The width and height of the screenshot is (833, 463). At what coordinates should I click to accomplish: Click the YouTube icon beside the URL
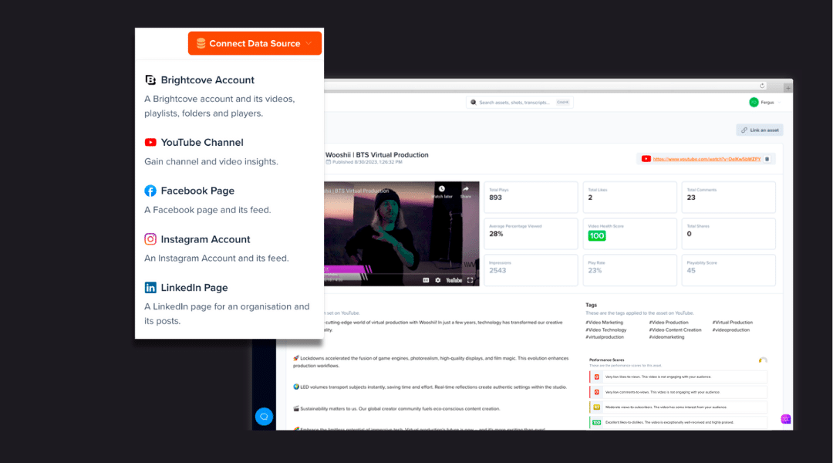(x=646, y=159)
